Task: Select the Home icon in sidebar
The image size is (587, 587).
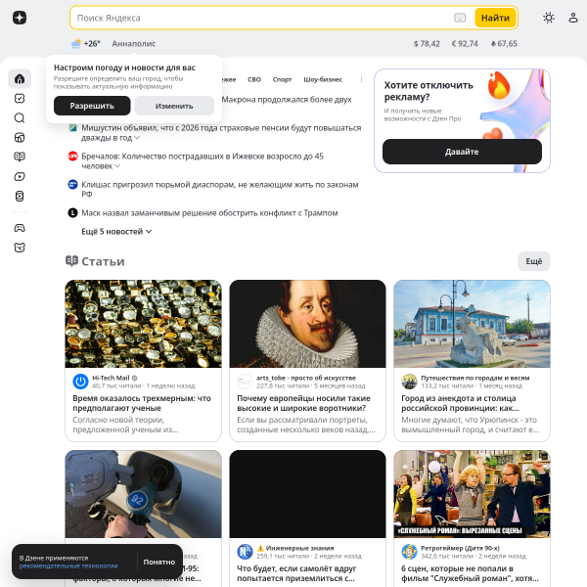Action: pos(20,78)
